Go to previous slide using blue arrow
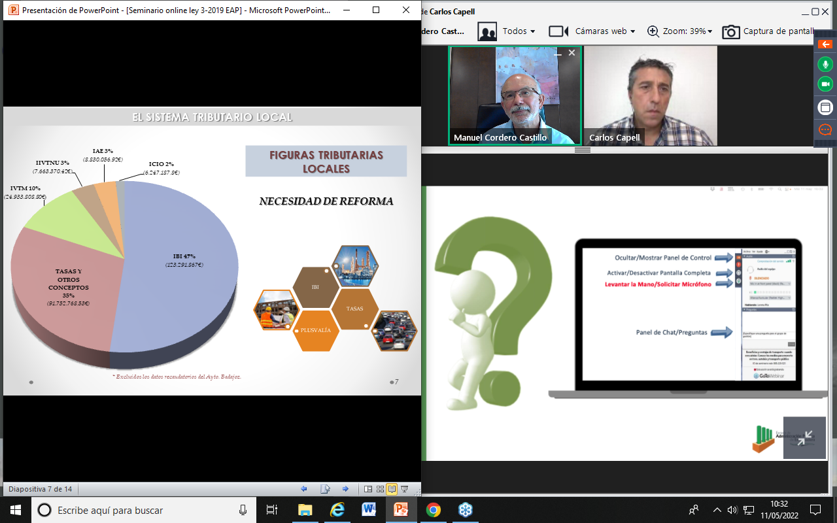 pos(304,489)
